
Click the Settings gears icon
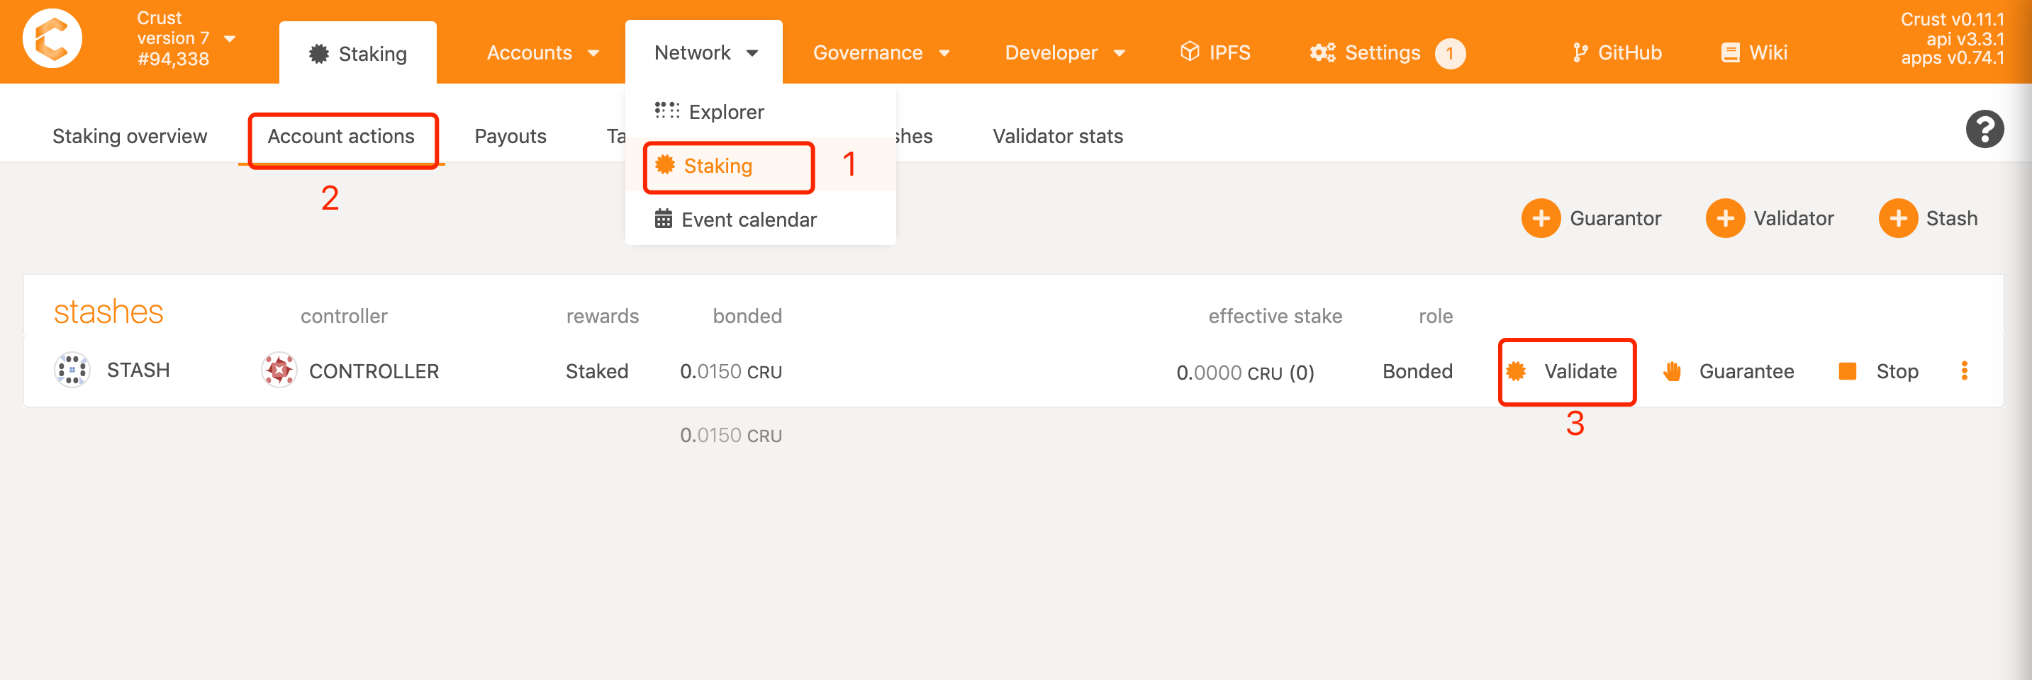coord(1322,53)
